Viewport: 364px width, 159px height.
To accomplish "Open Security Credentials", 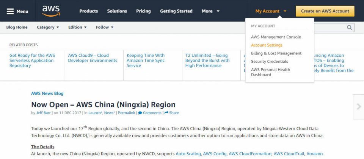I will (x=269, y=61).
